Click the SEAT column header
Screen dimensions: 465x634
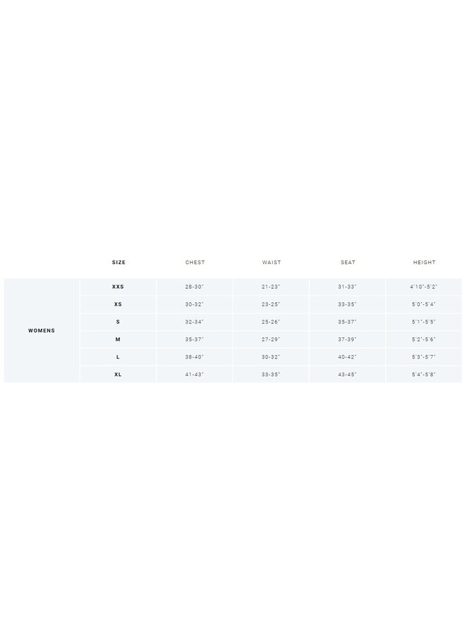coord(348,262)
